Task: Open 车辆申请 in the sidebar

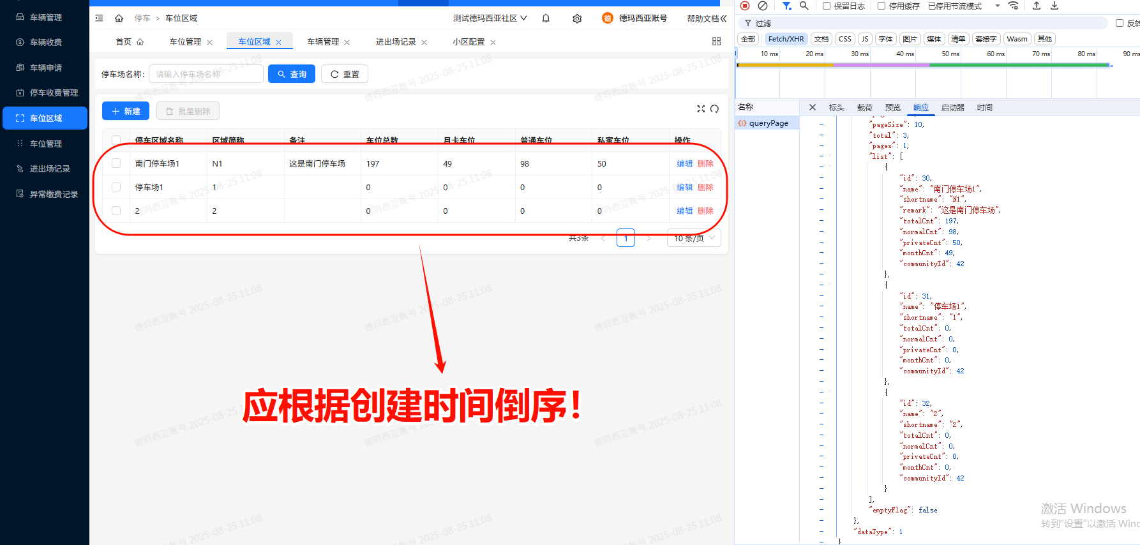Action: (45, 68)
